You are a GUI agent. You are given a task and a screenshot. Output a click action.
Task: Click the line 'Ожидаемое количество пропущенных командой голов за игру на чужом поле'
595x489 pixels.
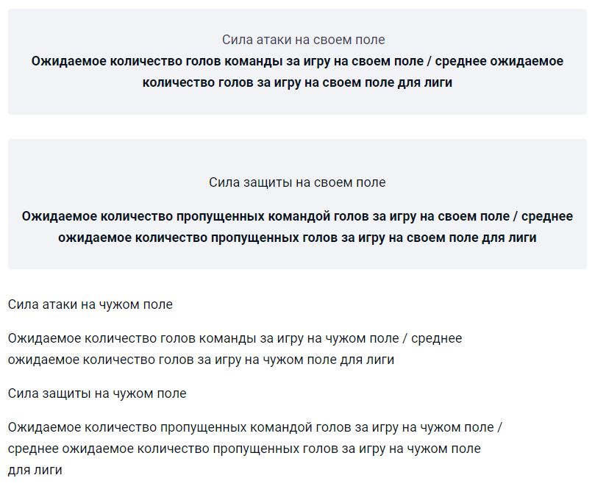251,427
